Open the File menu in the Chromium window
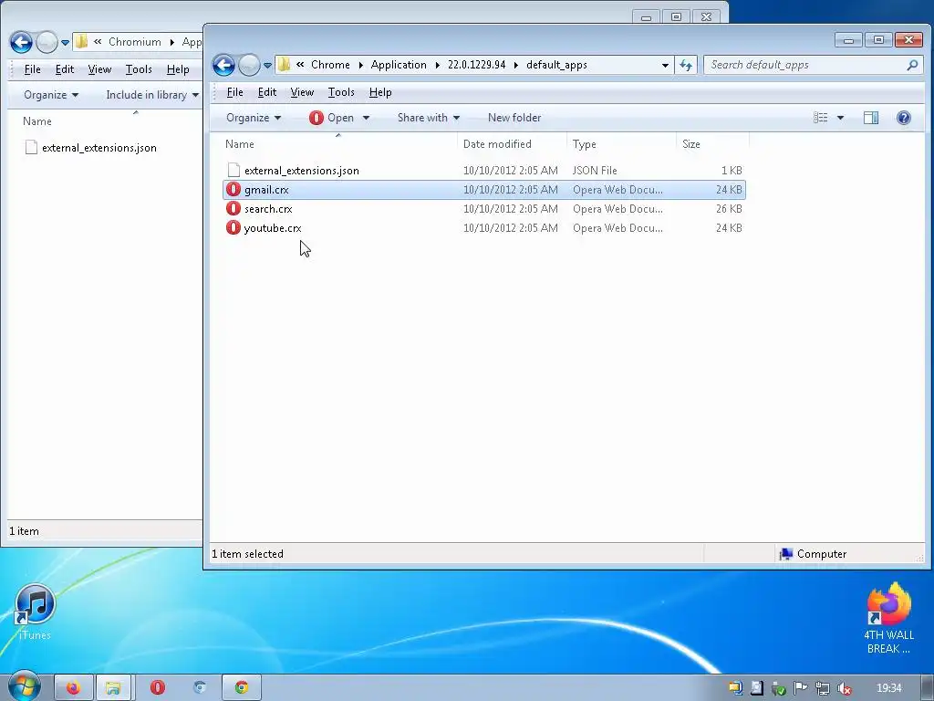The image size is (934, 701). click(32, 69)
